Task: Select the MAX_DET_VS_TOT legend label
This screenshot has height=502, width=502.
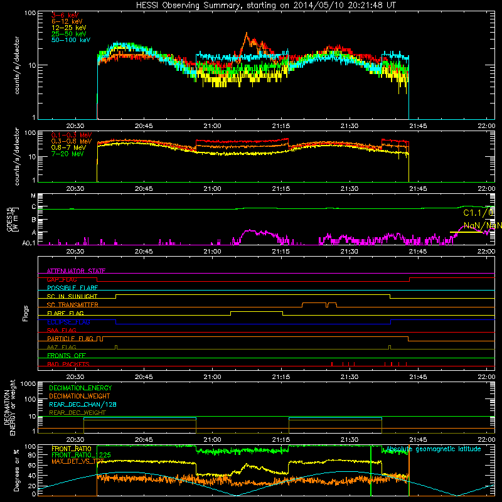Action: pyautogui.click(x=78, y=462)
